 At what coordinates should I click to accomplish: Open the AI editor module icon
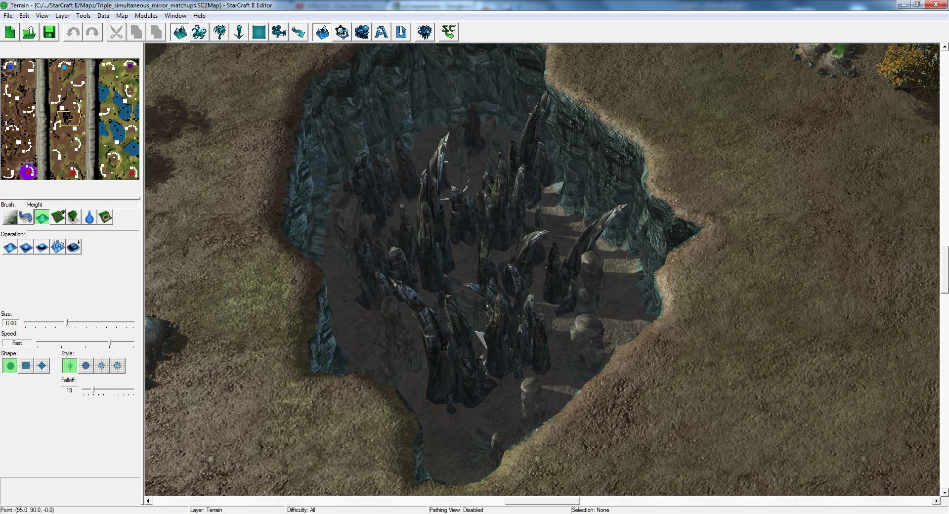click(x=425, y=33)
